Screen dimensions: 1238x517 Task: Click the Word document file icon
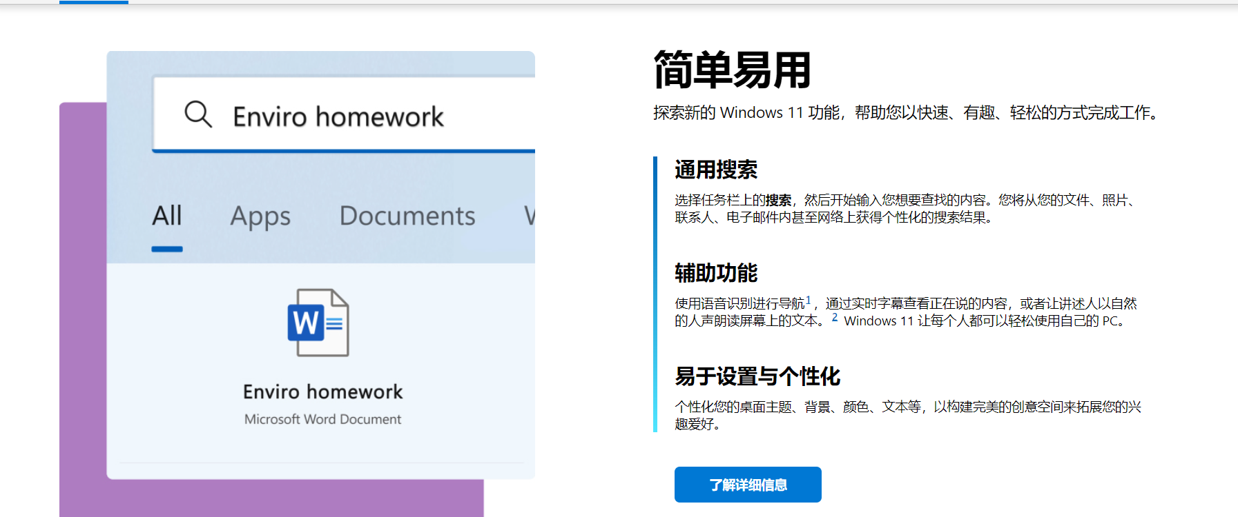point(318,323)
